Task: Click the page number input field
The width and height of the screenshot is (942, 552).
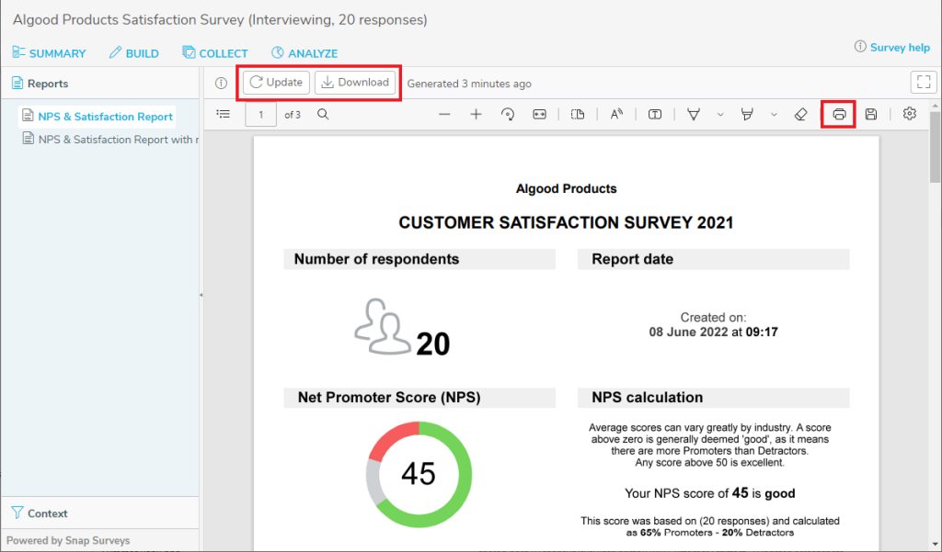Action: (x=261, y=115)
